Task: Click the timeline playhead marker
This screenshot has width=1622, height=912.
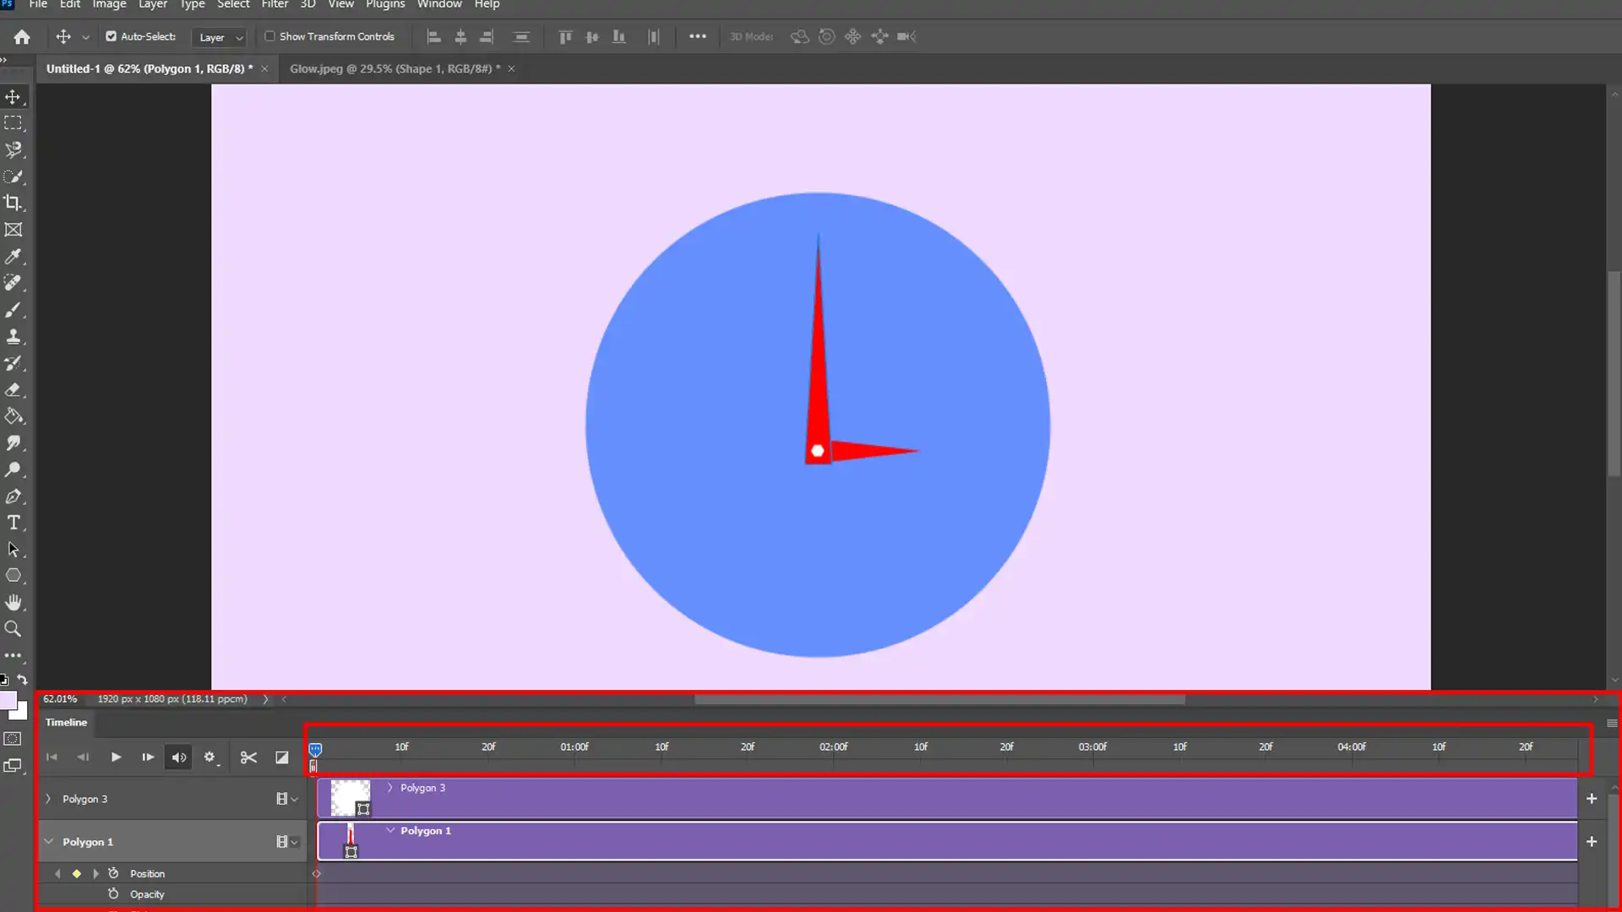Action: coord(315,749)
